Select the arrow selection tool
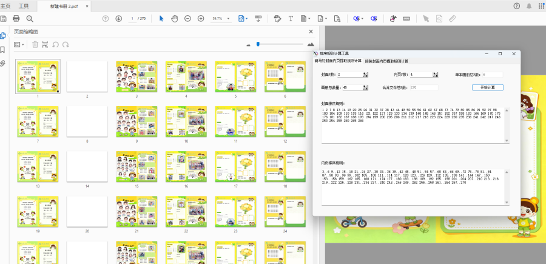This screenshot has width=546, height=264. 161,18
